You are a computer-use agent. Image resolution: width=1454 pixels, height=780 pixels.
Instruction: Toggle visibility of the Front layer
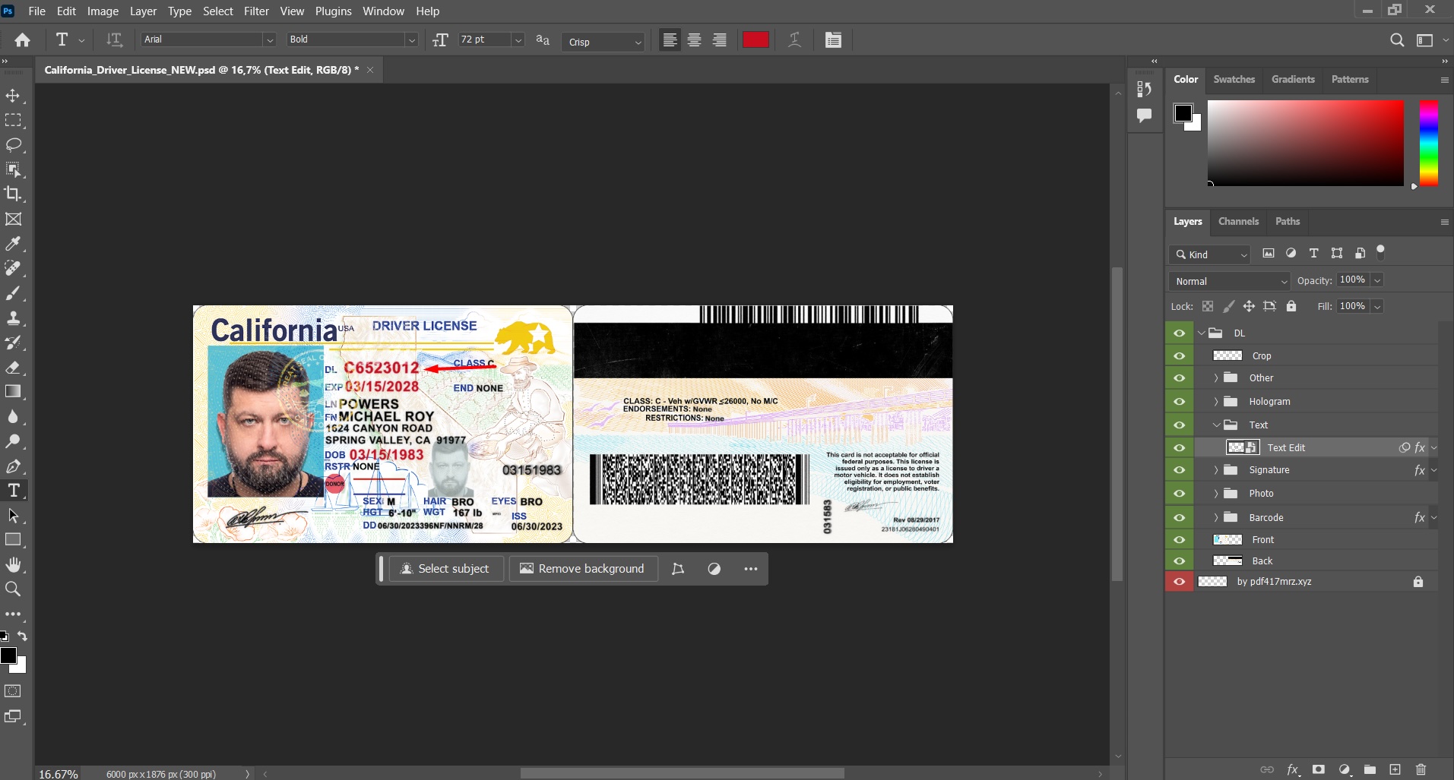click(1179, 539)
